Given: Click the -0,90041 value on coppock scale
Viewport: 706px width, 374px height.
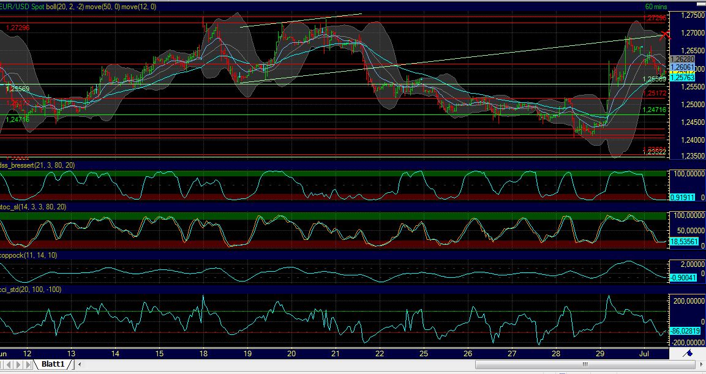Looking at the screenshot, I should click(x=683, y=278).
